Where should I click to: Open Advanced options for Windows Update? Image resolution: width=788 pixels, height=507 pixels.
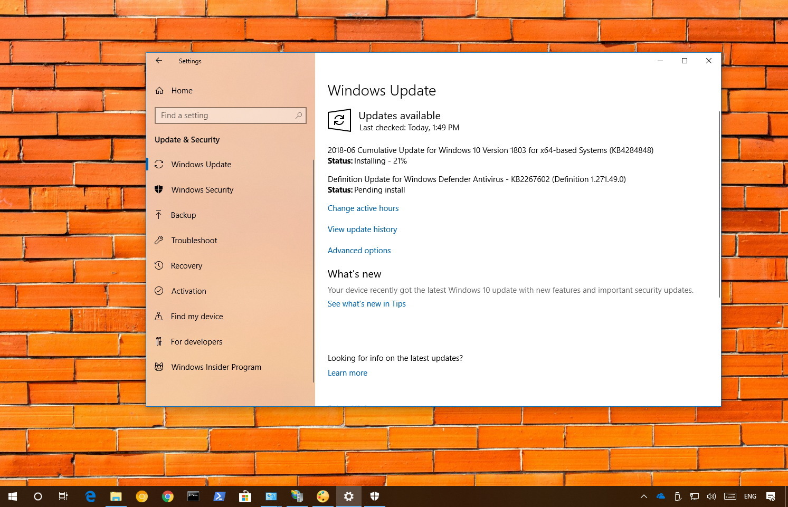(x=359, y=250)
